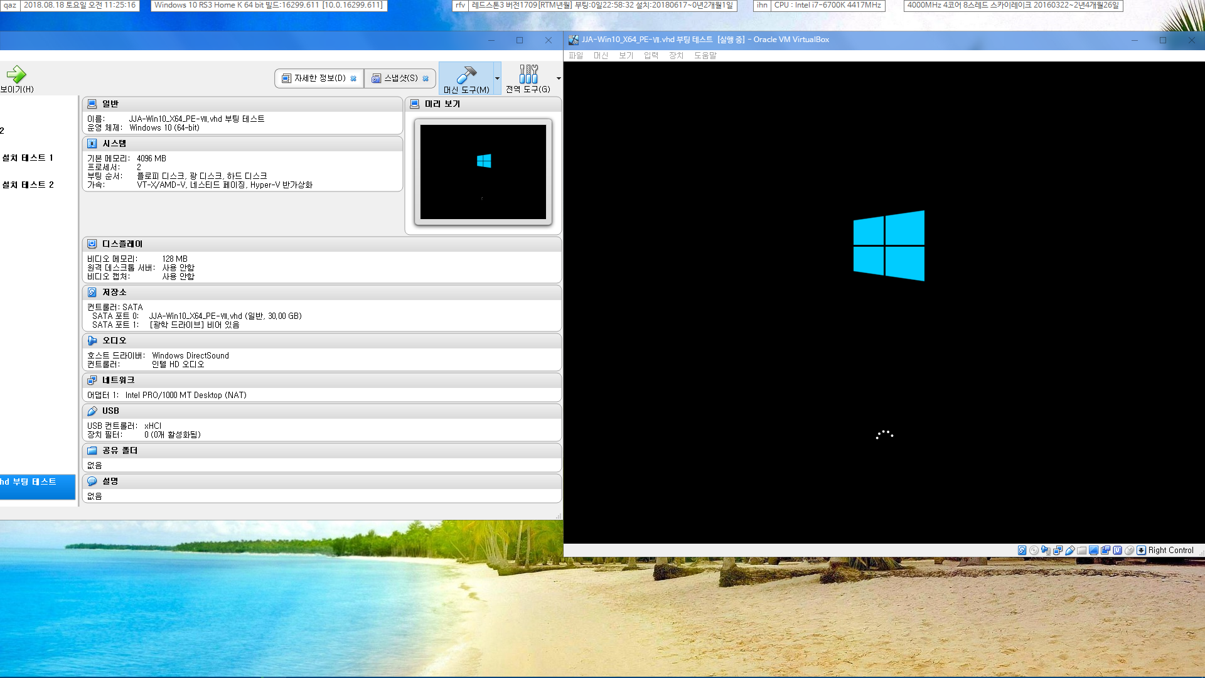The height and width of the screenshot is (678, 1205).
Task: Expand the Global Tools dropdown arrow
Action: [x=559, y=78]
